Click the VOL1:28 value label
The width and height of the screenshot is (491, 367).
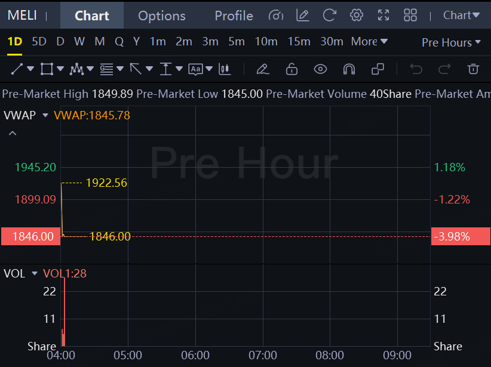65,273
